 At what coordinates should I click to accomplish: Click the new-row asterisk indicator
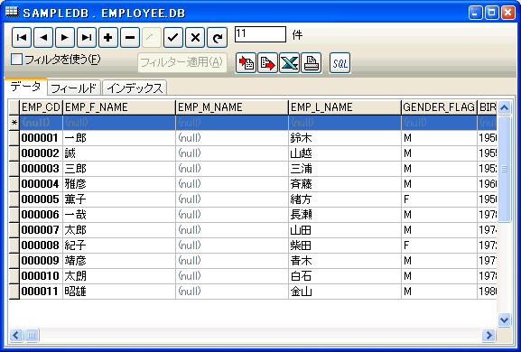coord(14,123)
